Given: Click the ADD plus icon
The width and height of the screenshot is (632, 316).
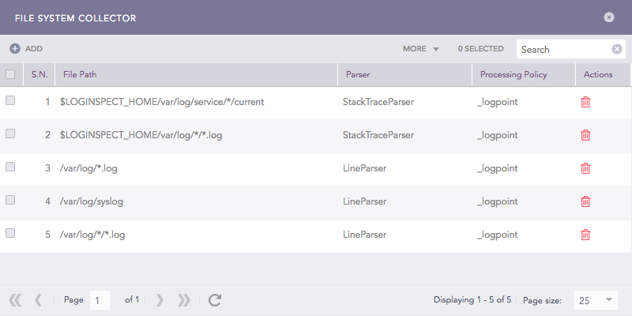Looking at the screenshot, I should [x=15, y=49].
